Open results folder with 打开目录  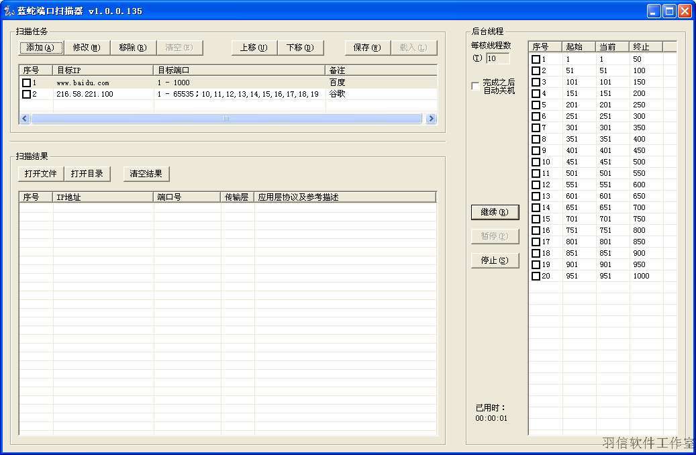pyautogui.click(x=87, y=173)
